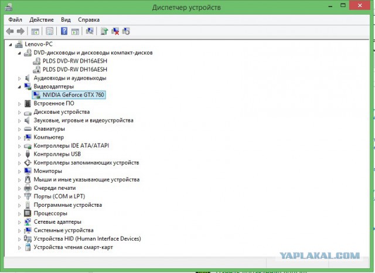The image size is (375, 273).
Task: Scan for hardware changes icon
Action: pos(90,31)
